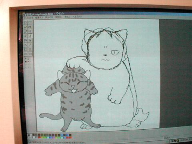Screen dimensions: 192x144
Task: Select the Brush tool
Action: coord(30,36)
